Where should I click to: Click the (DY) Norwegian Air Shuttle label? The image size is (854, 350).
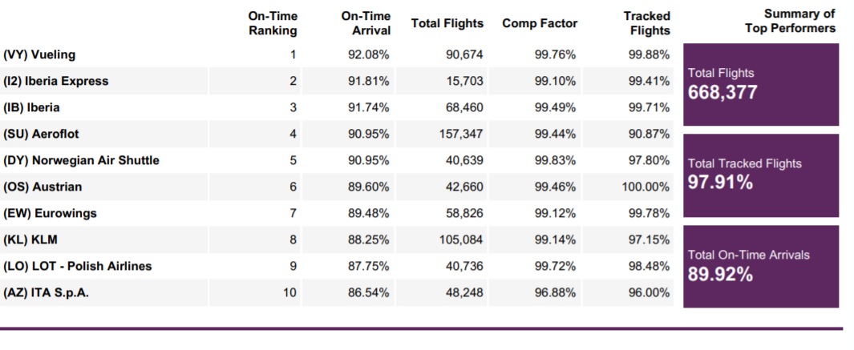click(x=82, y=160)
